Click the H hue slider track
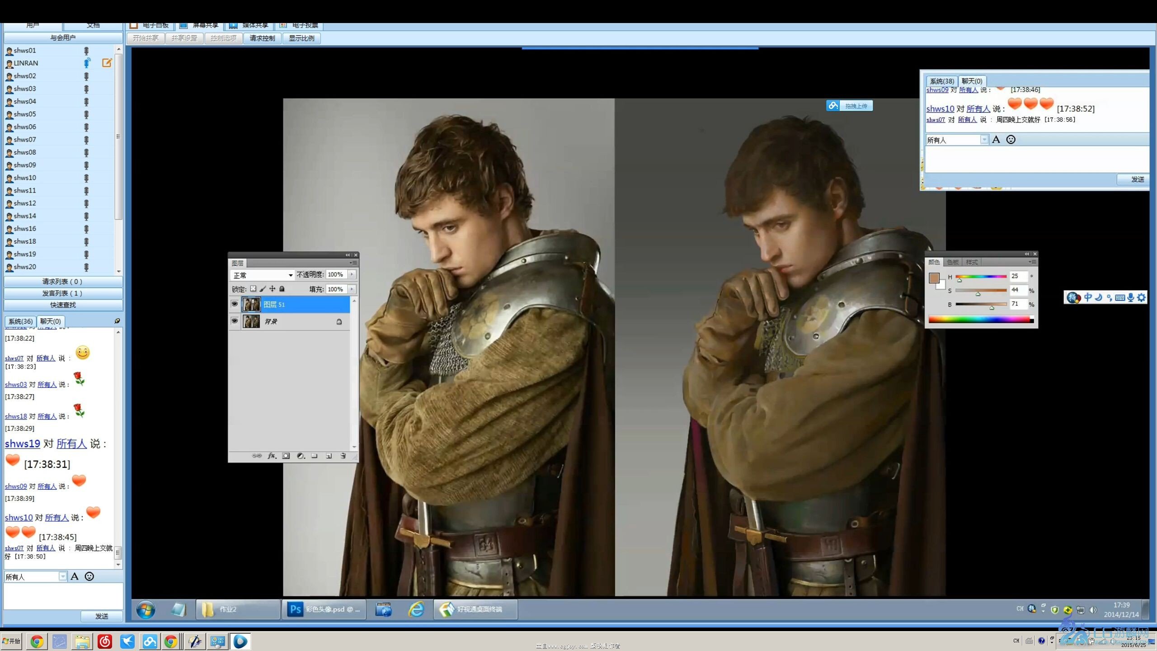The height and width of the screenshot is (651, 1157). click(981, 276)
